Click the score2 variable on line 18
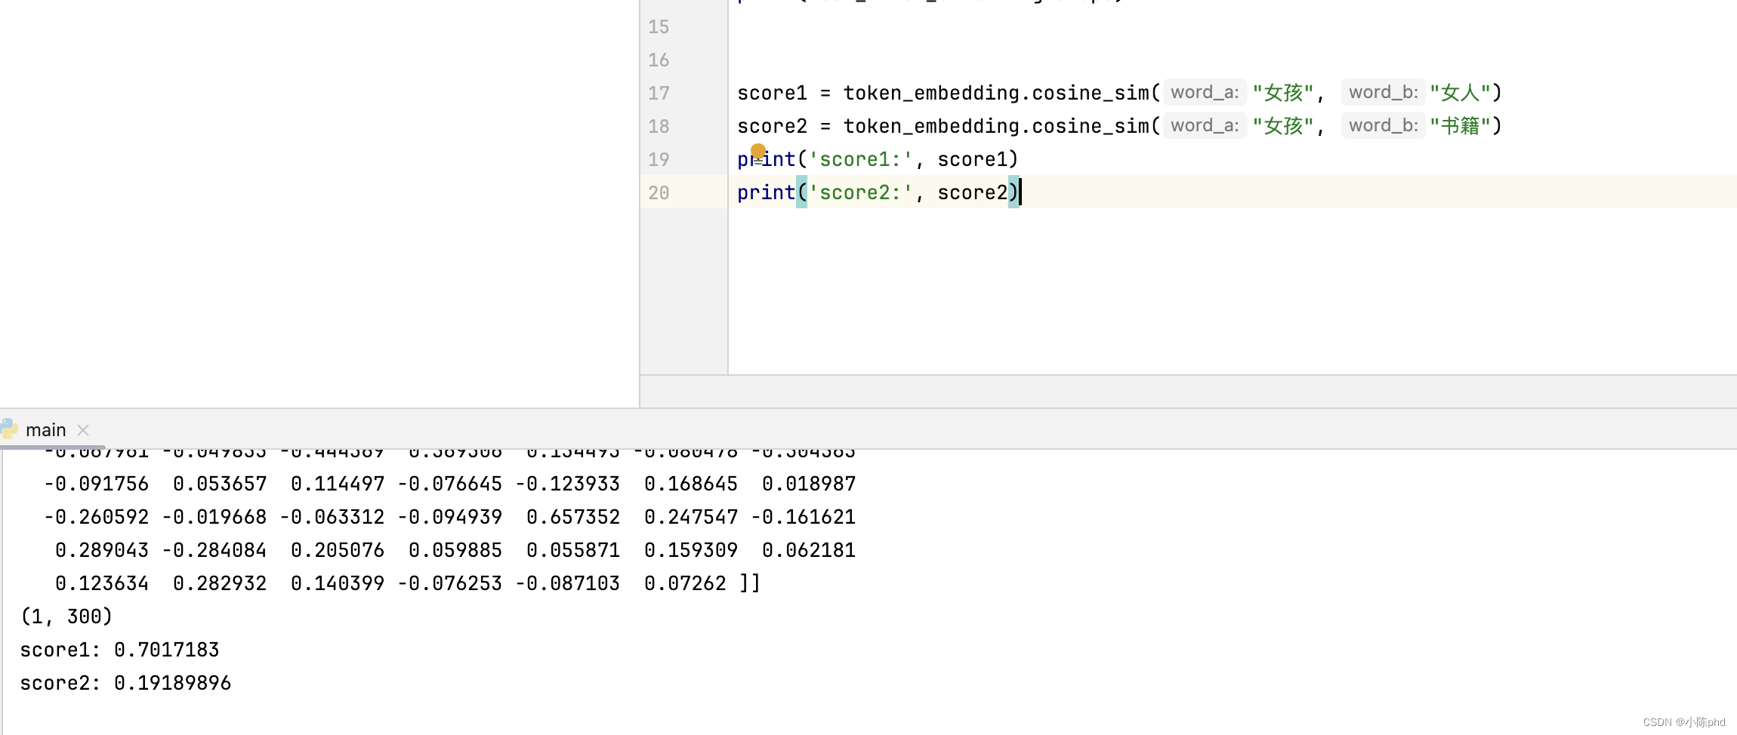The width and height of the screenshot is (1737, 735). pos(772,126)
